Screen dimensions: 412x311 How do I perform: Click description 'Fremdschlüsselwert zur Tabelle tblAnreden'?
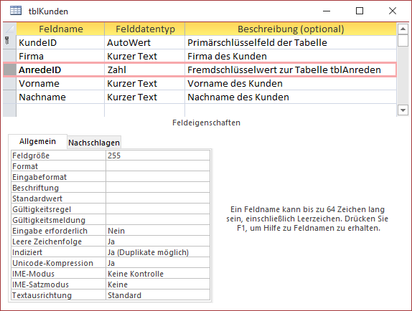coord(291,70)
